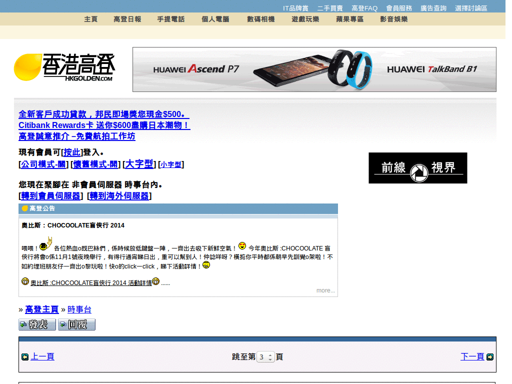512x384 pixels.
Task: Open the 邦民 $500 loan promo link
Action: [104, 114]
